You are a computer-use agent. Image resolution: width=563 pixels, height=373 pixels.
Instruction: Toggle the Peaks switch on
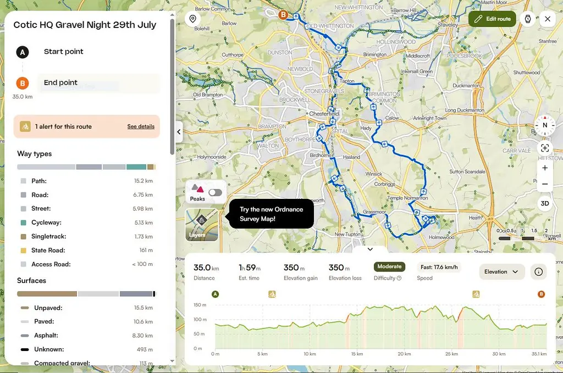click(215, 193)
